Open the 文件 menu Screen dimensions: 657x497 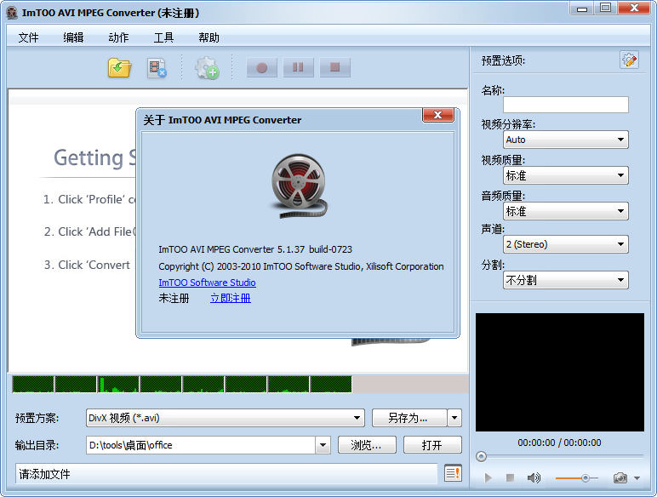[x=28, y=37]
